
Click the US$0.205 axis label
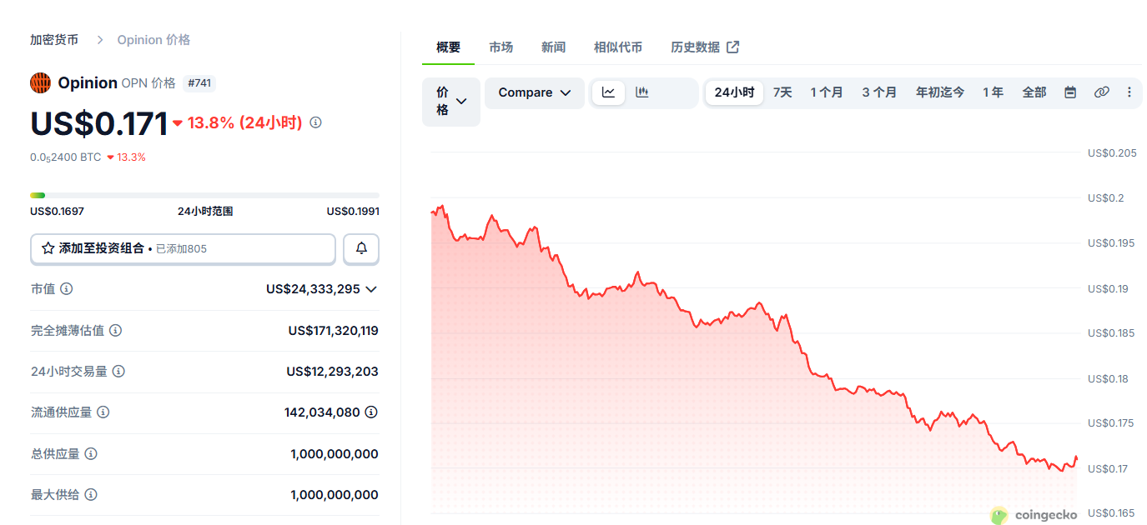pyautogui.click(x=1112, y=153)
